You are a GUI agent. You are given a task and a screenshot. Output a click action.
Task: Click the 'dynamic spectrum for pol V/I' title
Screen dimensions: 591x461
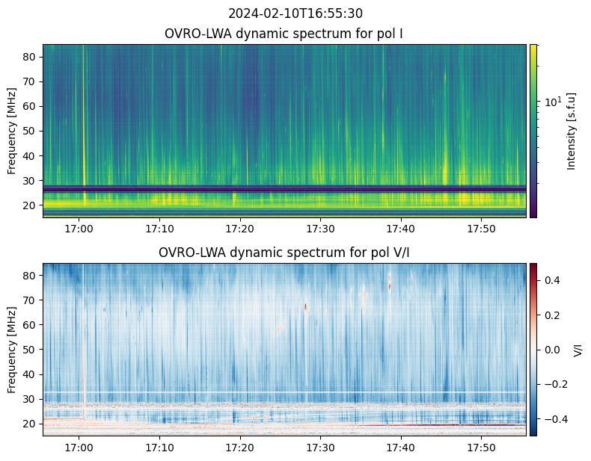pos(284,253)
